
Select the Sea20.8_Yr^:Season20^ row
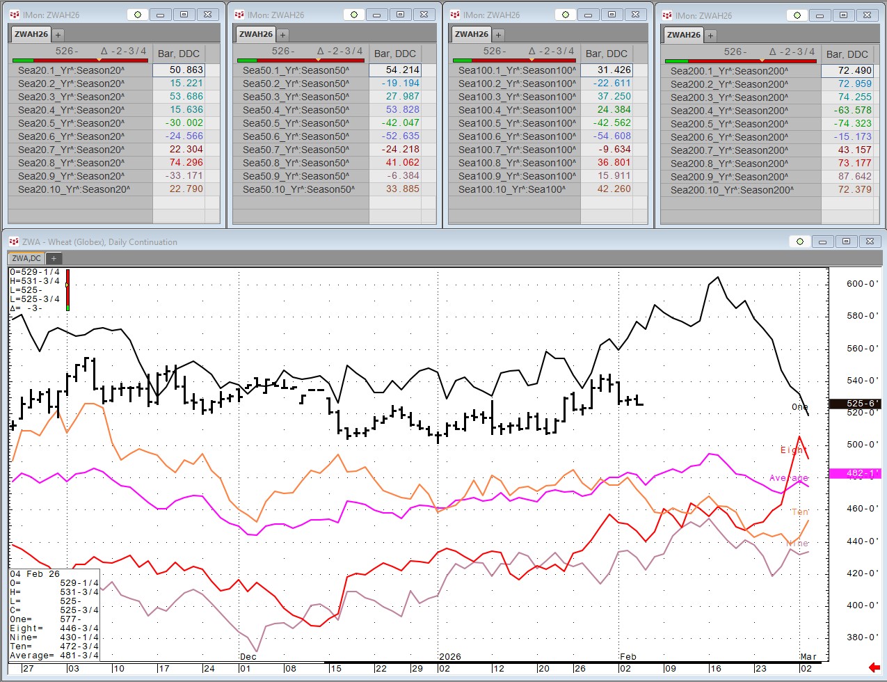click(x=71, y=163)
